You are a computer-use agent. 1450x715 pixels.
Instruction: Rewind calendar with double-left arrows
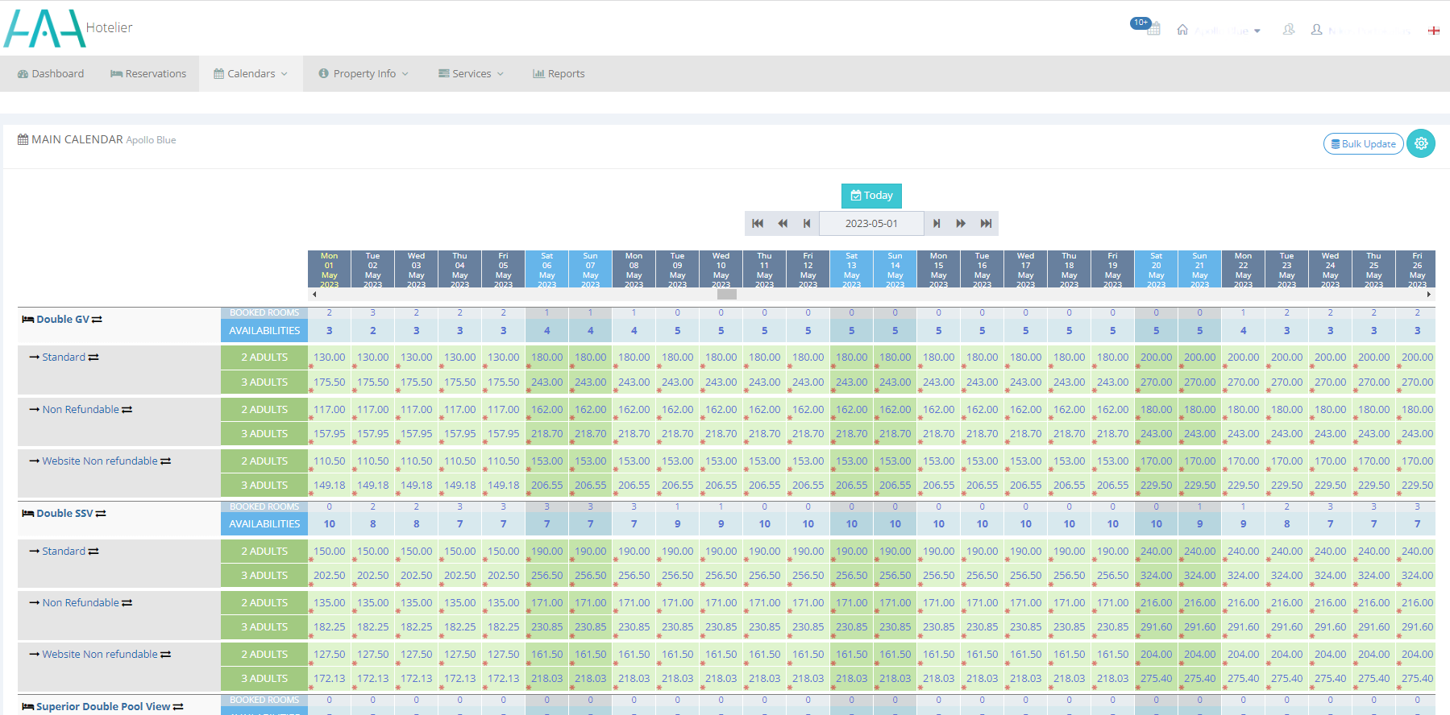pyautogui.click(x=782, y=223)
